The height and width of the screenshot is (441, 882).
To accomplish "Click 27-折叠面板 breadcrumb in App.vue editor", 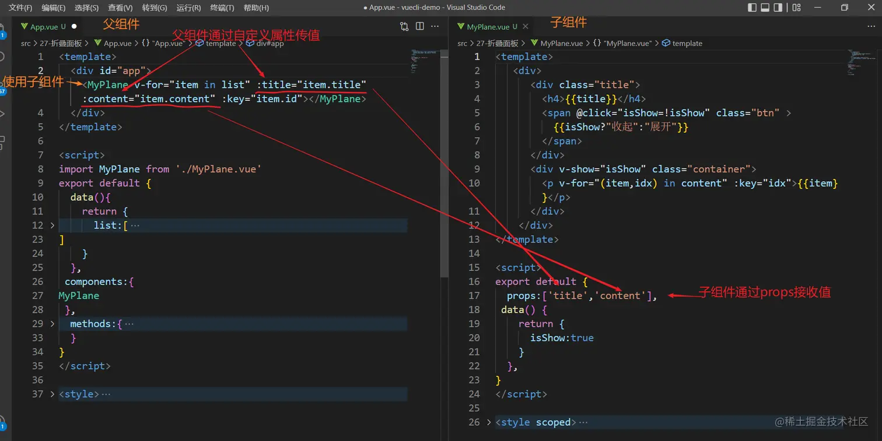I will [62, 43].
